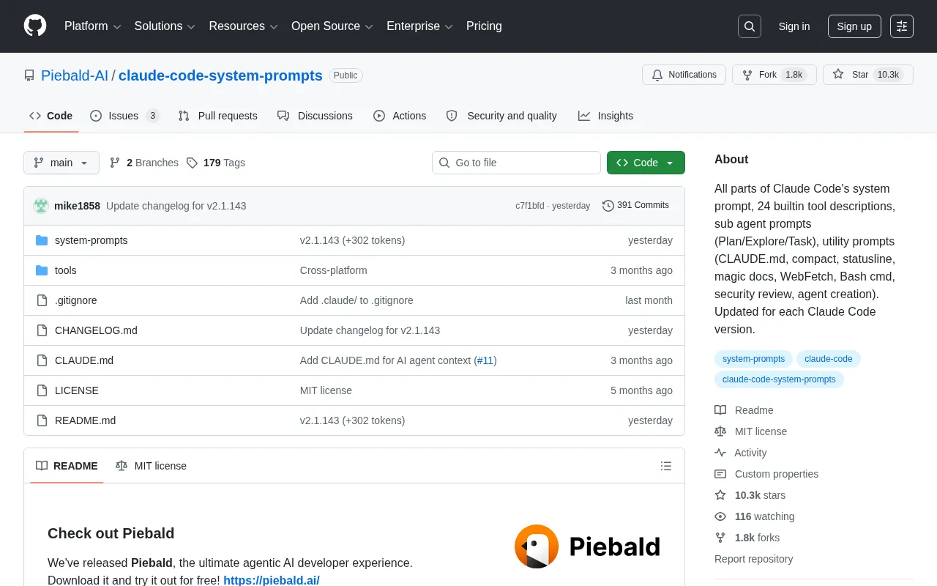Image resolution: width=937 pixels, height=586 pixels.
Task: Click the tools folder icon
Action: point(42,270)
